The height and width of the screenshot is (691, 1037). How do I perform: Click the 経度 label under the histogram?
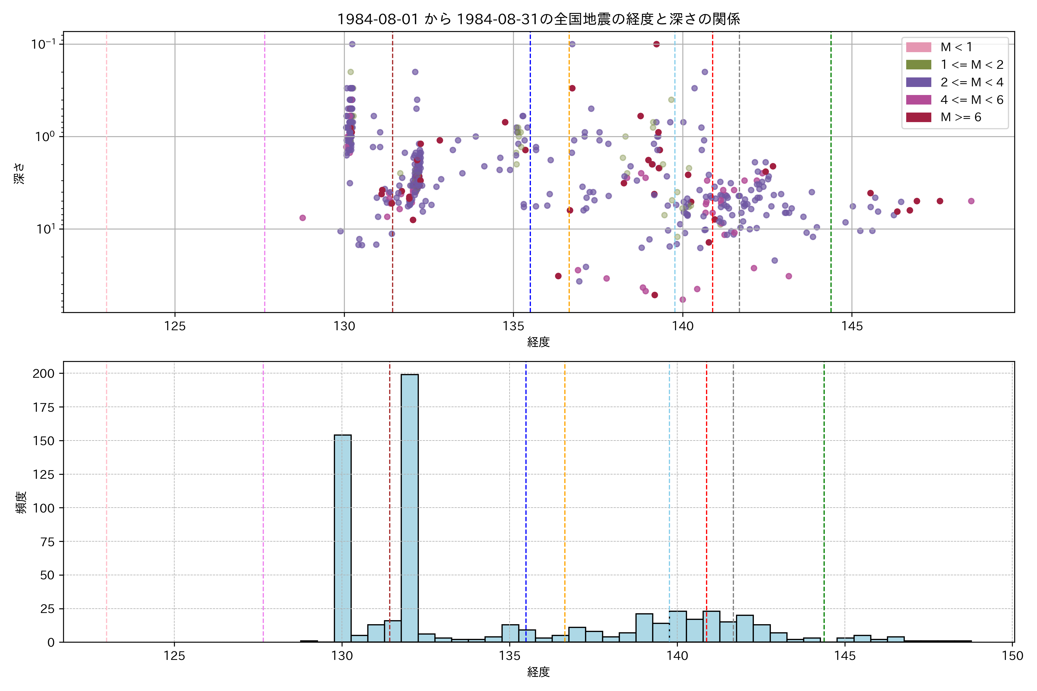(538, 672)
